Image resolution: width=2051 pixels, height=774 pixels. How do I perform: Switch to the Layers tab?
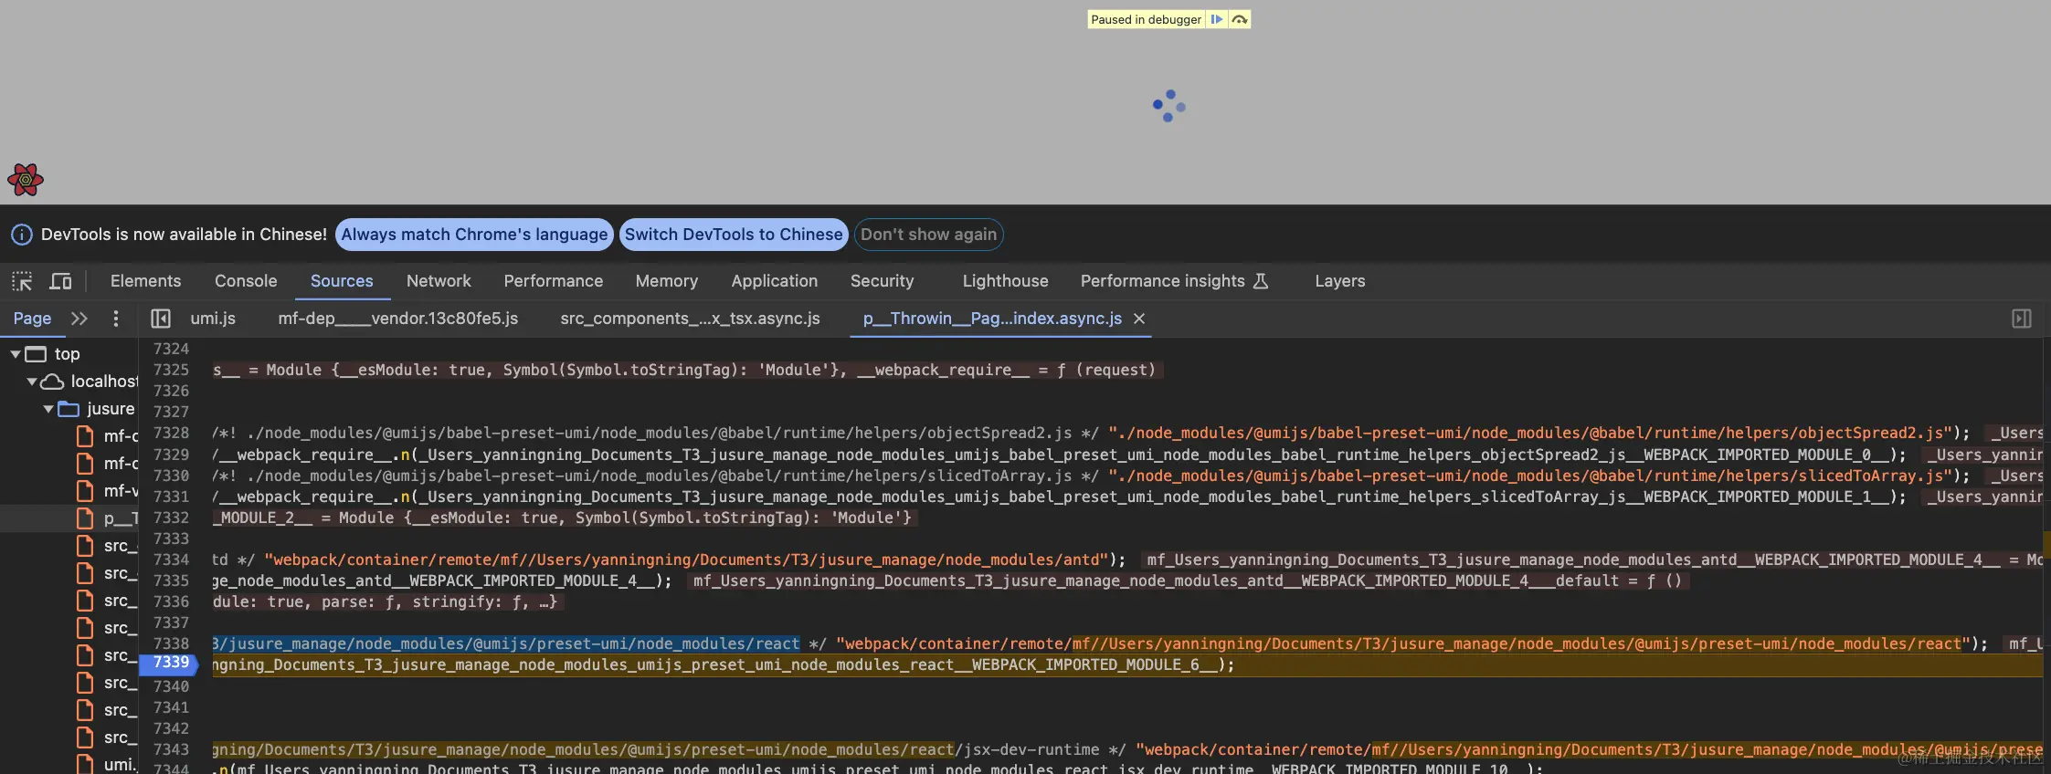pyautogui.click(x=1340, y=281)
